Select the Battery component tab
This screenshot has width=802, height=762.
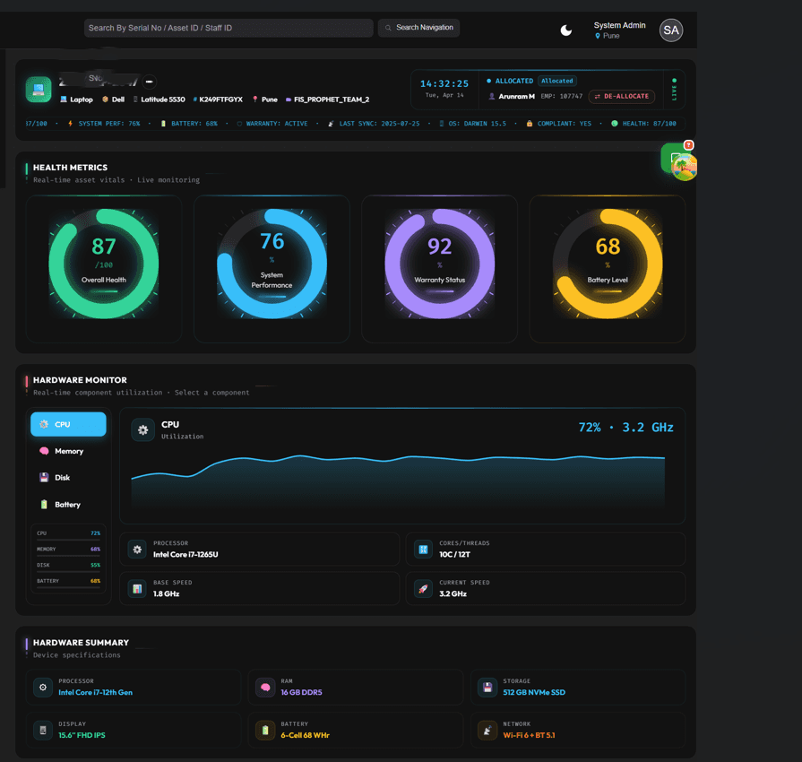[x=68, y=505]
